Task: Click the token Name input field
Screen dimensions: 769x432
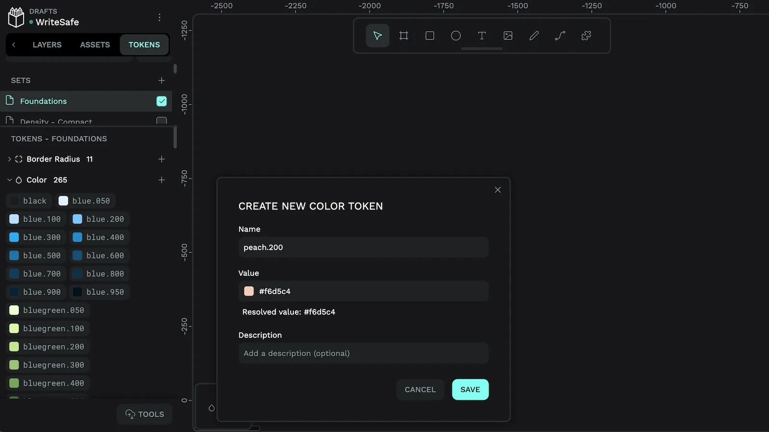Action: [364, 247]
